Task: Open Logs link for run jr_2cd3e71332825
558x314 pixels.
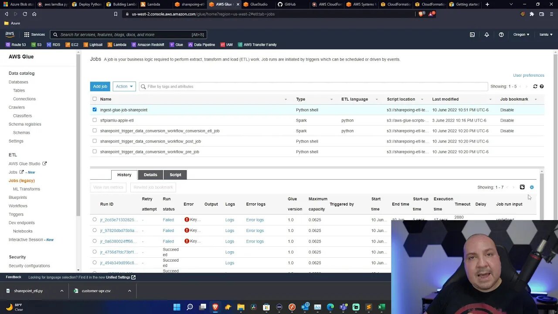Action: [230, 220]
